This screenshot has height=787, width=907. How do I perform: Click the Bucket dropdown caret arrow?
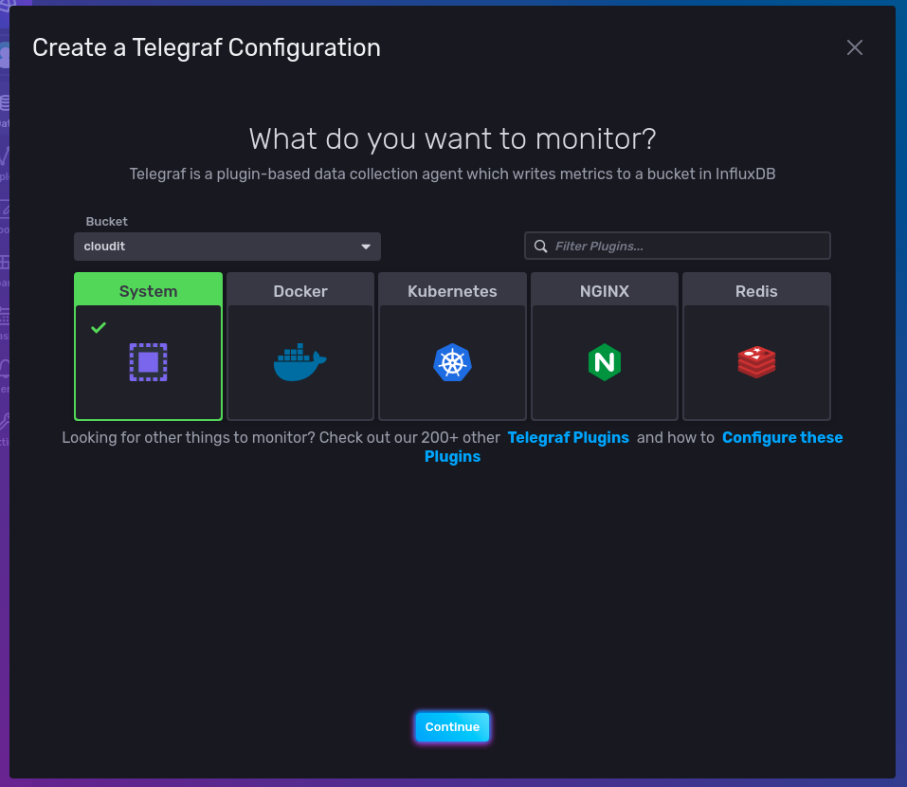click(366, 247)
